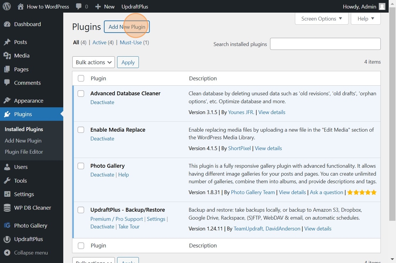Click the five-star rating for Photo Gallery
This screenshot has height=263, width=396.
click(x=362, y=193)
